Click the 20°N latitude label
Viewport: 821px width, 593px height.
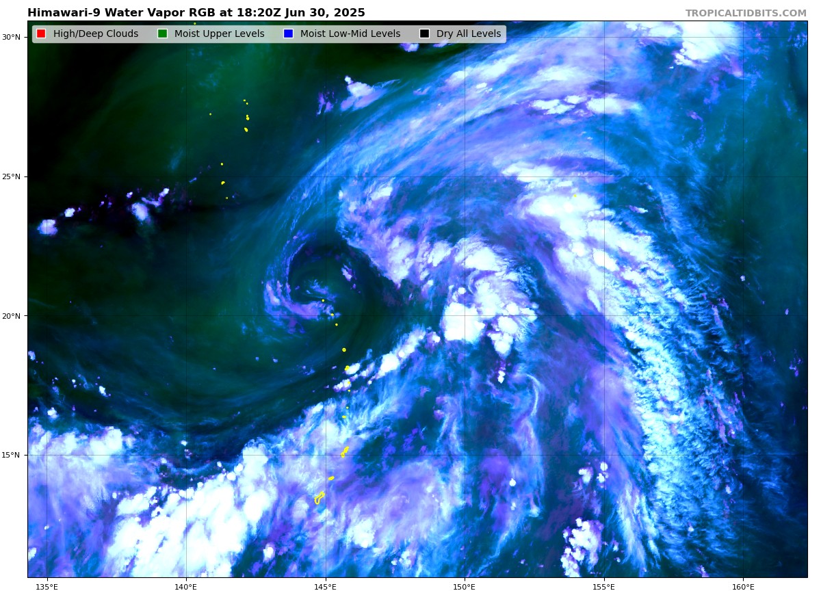(13, 316)
